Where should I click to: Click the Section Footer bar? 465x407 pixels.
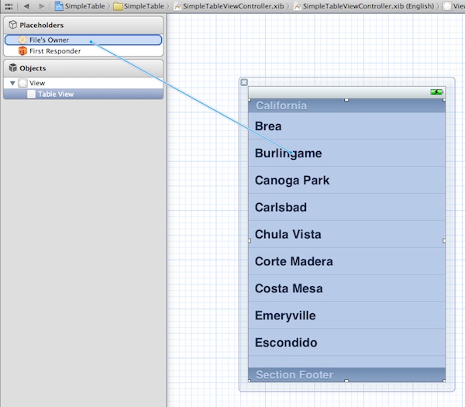click(x=346, y=374)
